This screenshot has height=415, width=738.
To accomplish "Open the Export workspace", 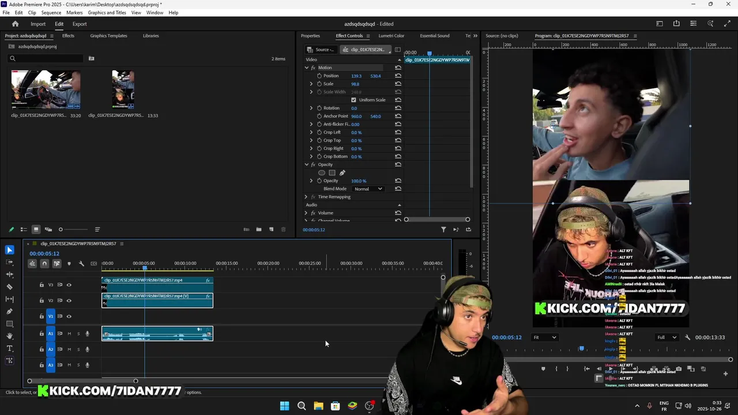I will (80, 24).
